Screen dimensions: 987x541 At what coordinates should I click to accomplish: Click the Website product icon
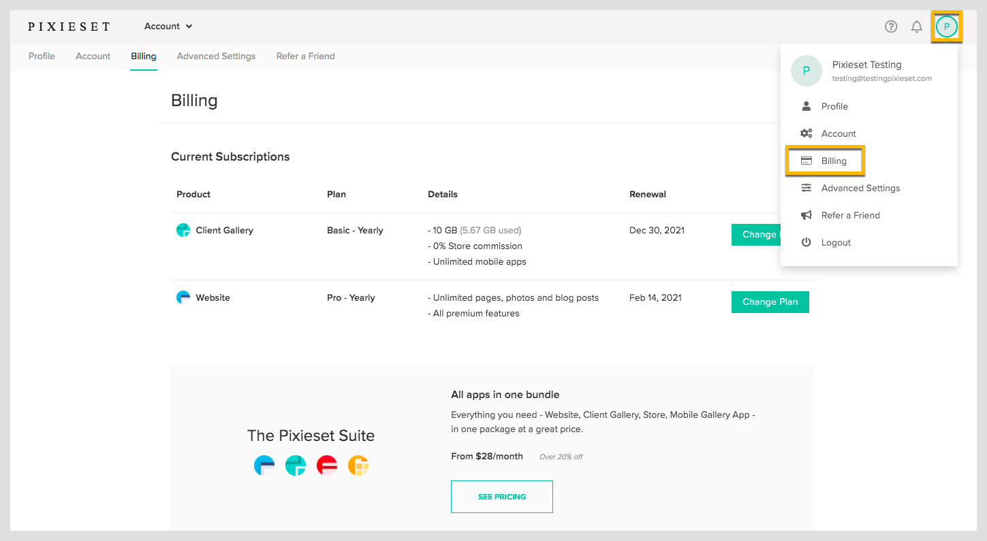(183, 297)
